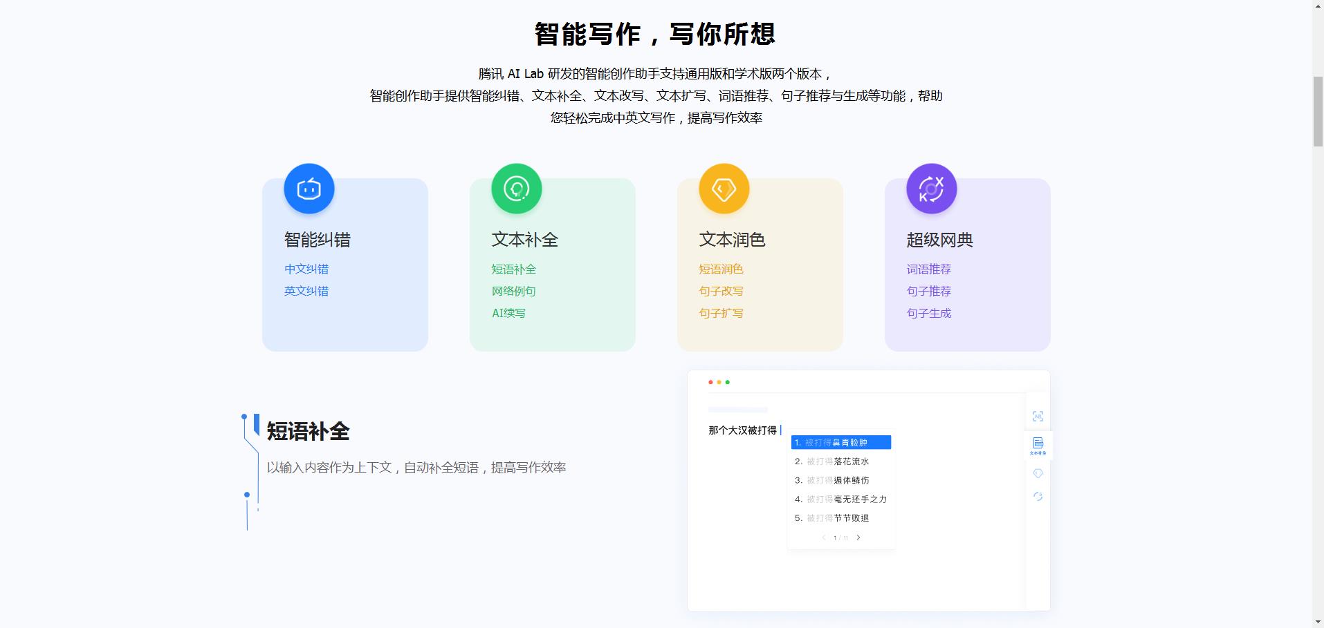Image resolution: width=1324 pixels, height=628 pixels.
Task: Click the blue 智能纠错 robot icon
Action: click(x=309, y=189)
